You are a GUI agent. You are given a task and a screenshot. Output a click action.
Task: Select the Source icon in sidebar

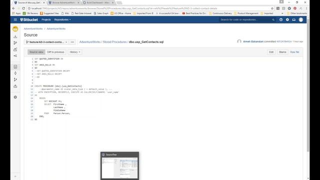15,67
